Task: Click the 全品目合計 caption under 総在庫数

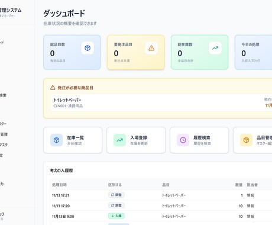Action: click(186, 60)
